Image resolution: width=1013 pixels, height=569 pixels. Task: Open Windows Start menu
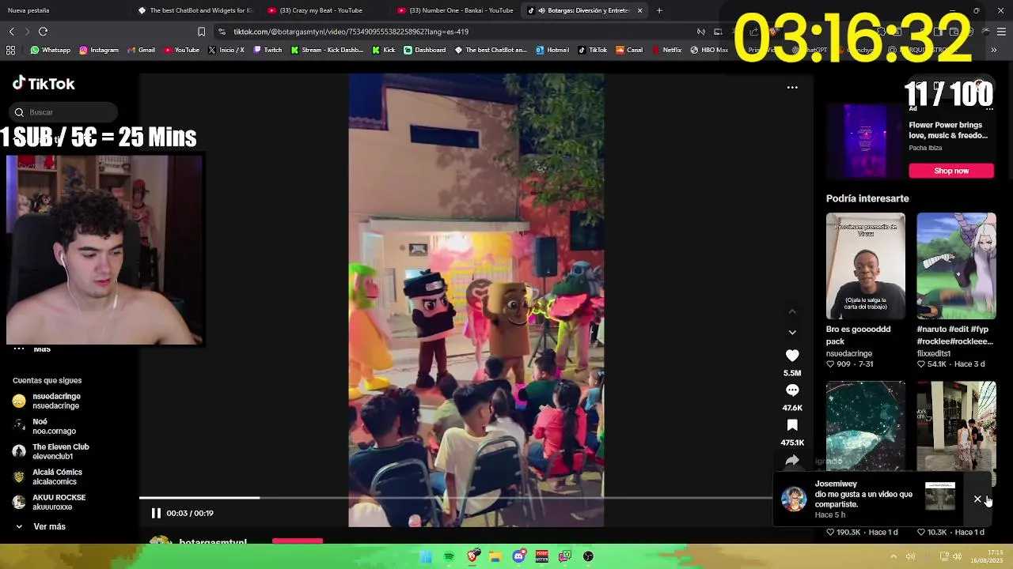pyautogui.click(x=426, y=556)
